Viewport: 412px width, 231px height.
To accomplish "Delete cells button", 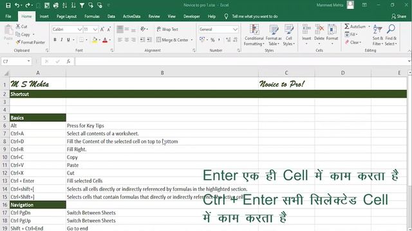I will (x=319, y=35).
